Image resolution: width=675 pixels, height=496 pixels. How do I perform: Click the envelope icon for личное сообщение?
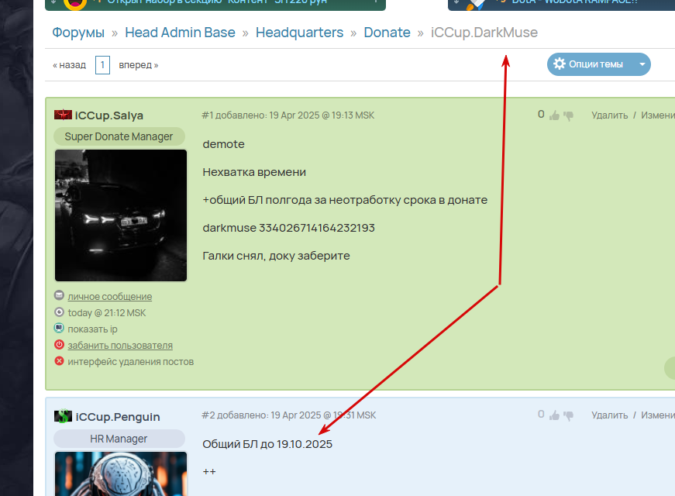tap(59, 295)
